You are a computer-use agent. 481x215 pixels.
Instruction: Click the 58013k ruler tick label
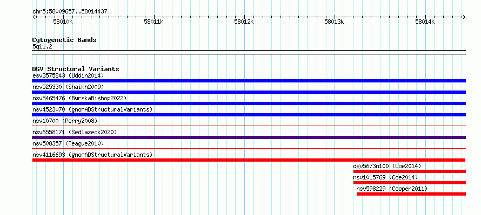coord(335,22)
